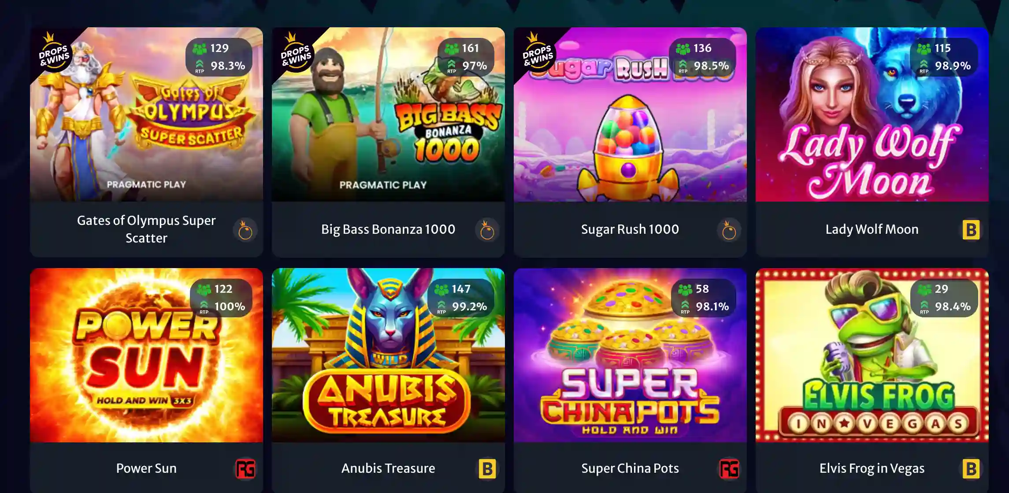Open the Gates of Olympus Super Scatter thumbnail
This screenshot has width=1009, height=493.
point(146,114)
